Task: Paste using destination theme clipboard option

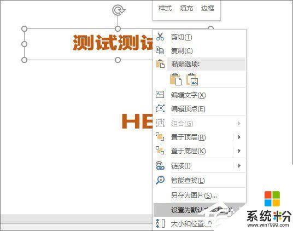Action: pos(176,79)
